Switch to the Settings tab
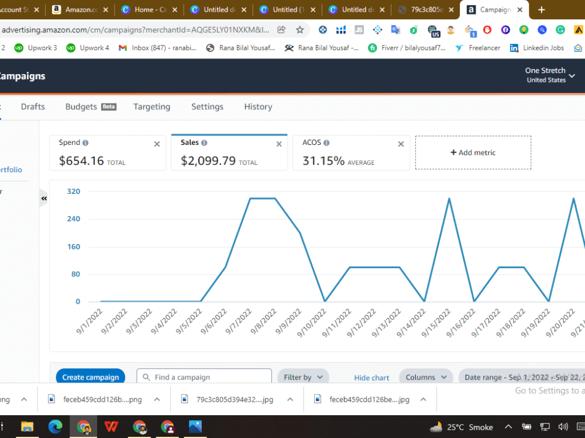Viewport: 585px width, 438px height. click(x=208, y=106)
